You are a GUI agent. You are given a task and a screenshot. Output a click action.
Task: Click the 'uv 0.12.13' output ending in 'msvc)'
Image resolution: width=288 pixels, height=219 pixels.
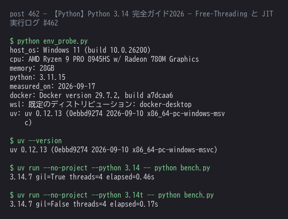point(113,150)
